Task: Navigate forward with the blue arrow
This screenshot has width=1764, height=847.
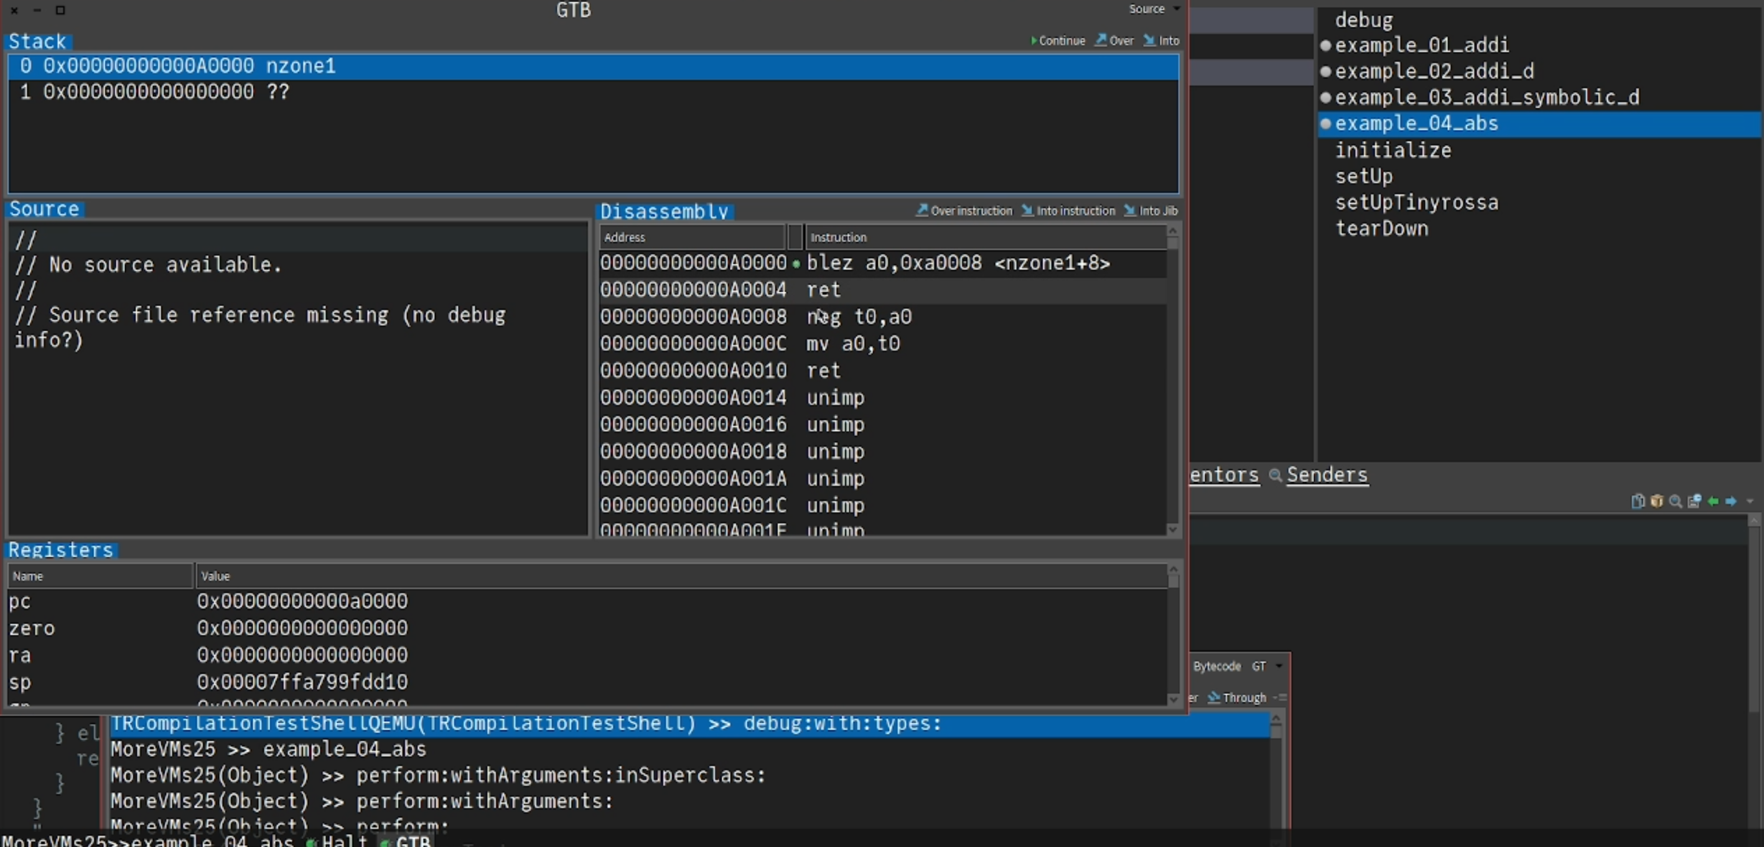Action: click(x=1730, y=501)
